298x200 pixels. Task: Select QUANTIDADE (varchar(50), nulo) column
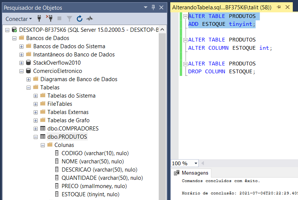click(x=102, y=178)
